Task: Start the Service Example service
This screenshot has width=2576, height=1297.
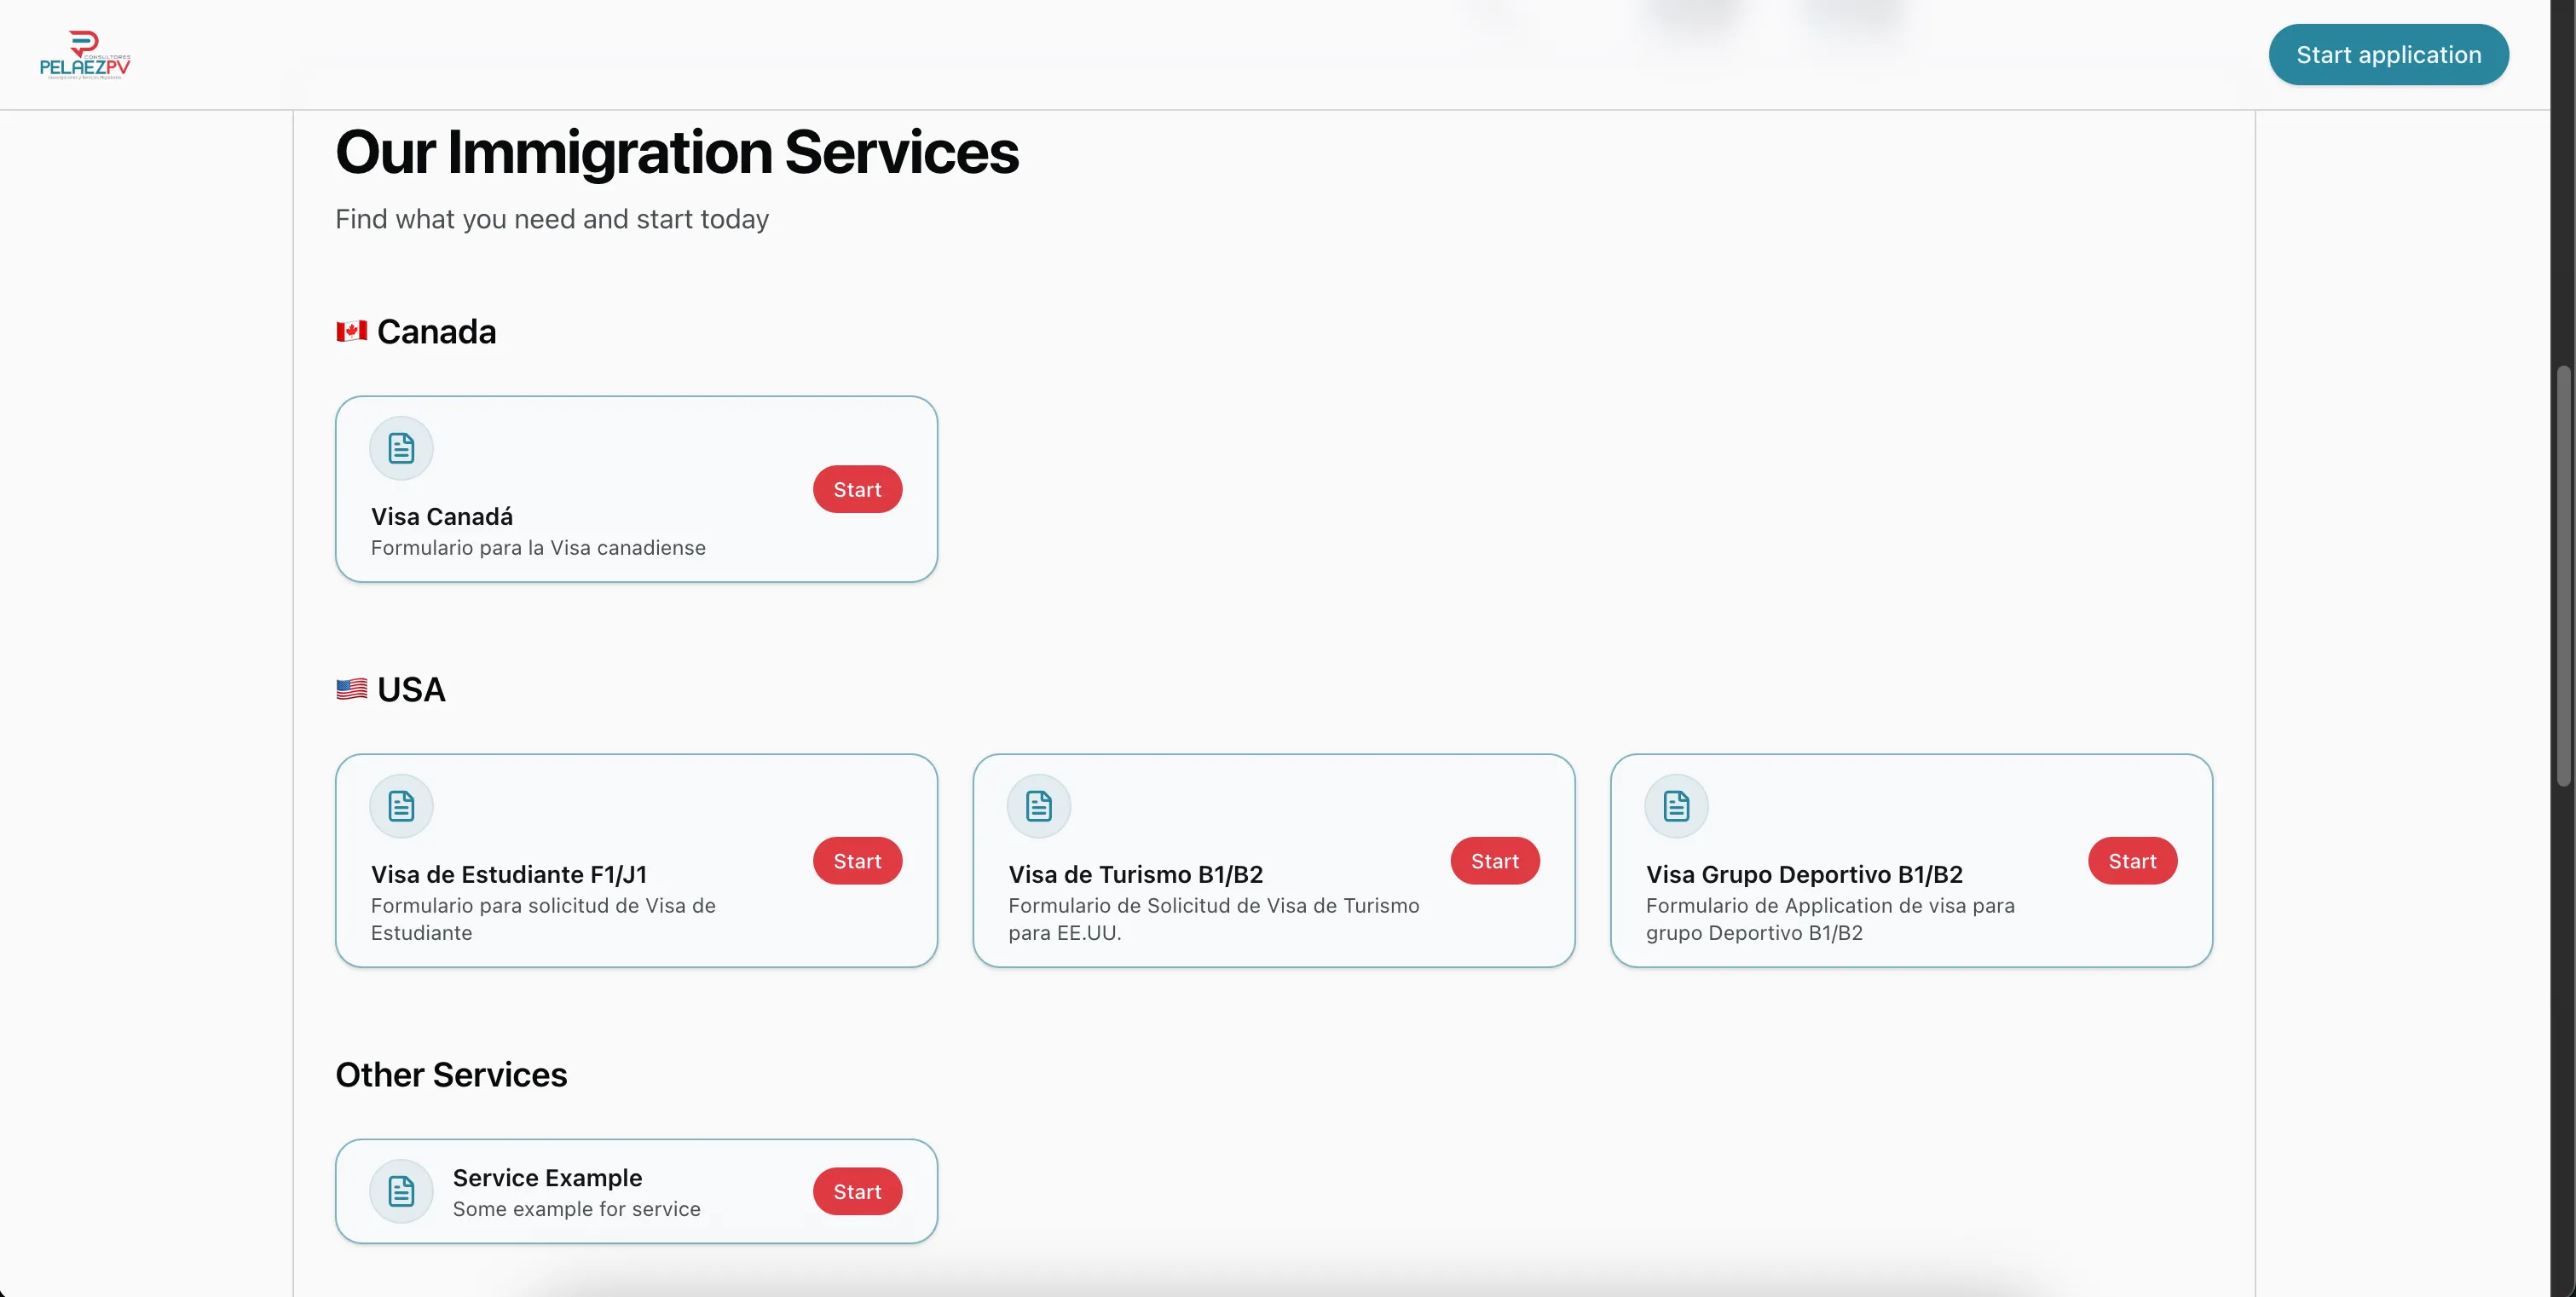Action: (x=856, y=1190)
